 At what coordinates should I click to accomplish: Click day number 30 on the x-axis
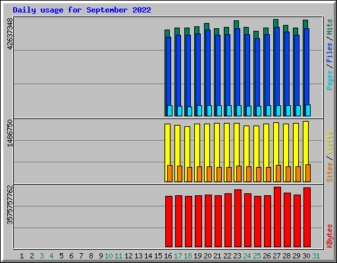pos(306,256)
